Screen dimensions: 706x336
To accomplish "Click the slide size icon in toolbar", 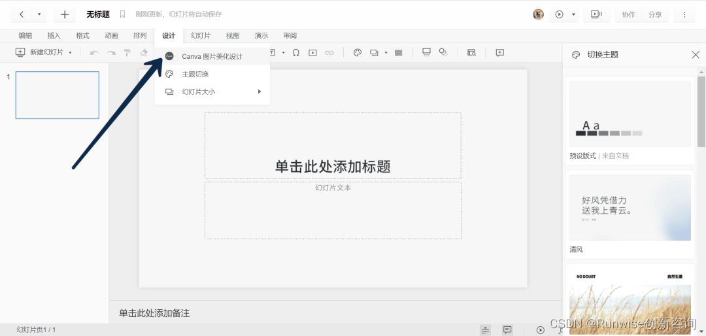I will coord(374,53).
